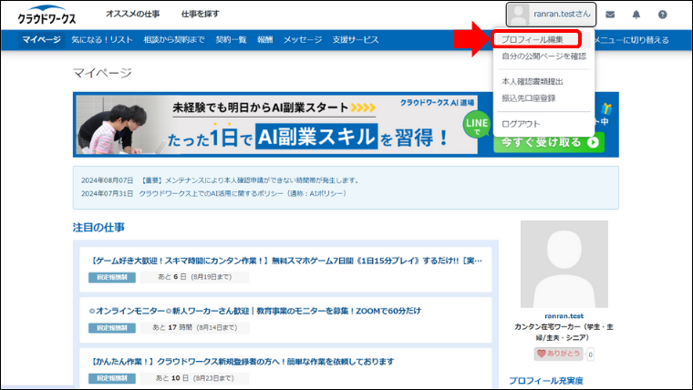Screen dimensions: 693x390
Task: Click ログアウト in account menu
Action: pyautogui.click(x=521, y=124)
